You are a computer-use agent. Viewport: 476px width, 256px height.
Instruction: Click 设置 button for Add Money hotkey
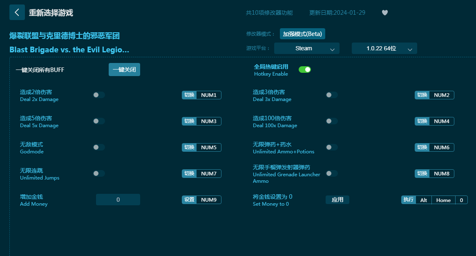click(x=189, y=200)
